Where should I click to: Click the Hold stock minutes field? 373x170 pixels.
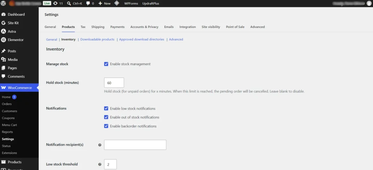(x=114, y=83)
